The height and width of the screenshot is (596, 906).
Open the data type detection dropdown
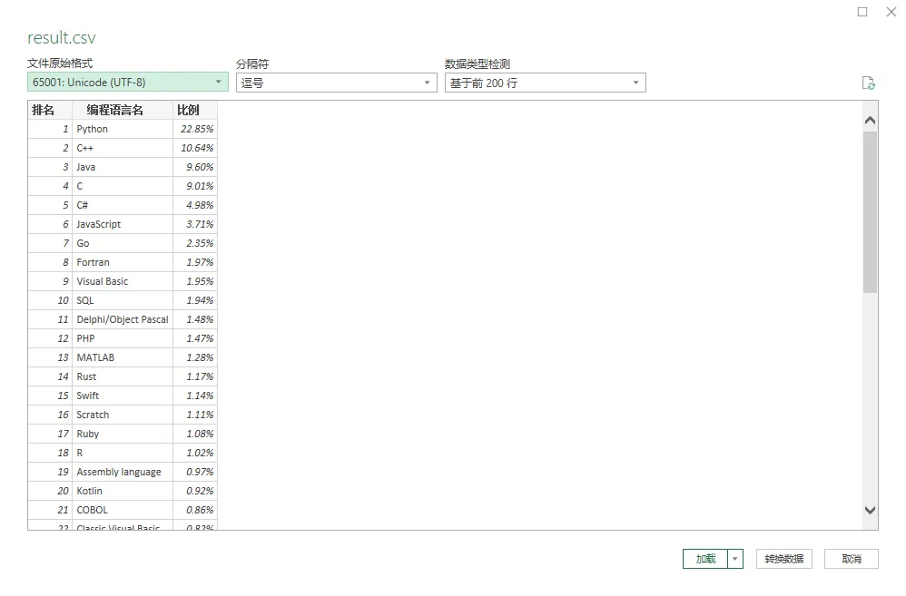coord(545,83)
